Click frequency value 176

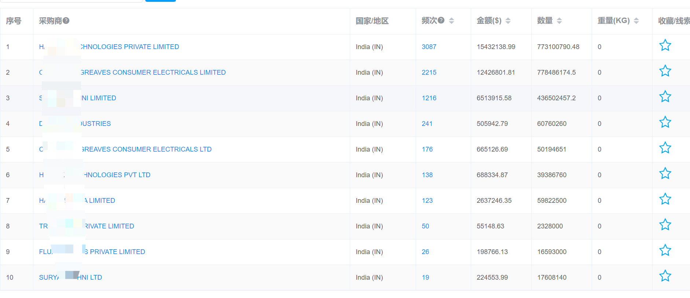click(427, 149)
